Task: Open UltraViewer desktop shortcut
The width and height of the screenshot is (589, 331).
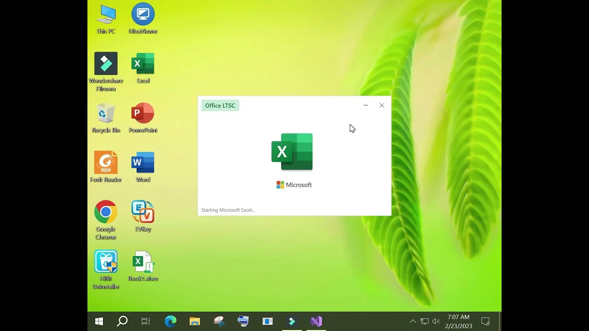Action: click(x=143, y=19)
